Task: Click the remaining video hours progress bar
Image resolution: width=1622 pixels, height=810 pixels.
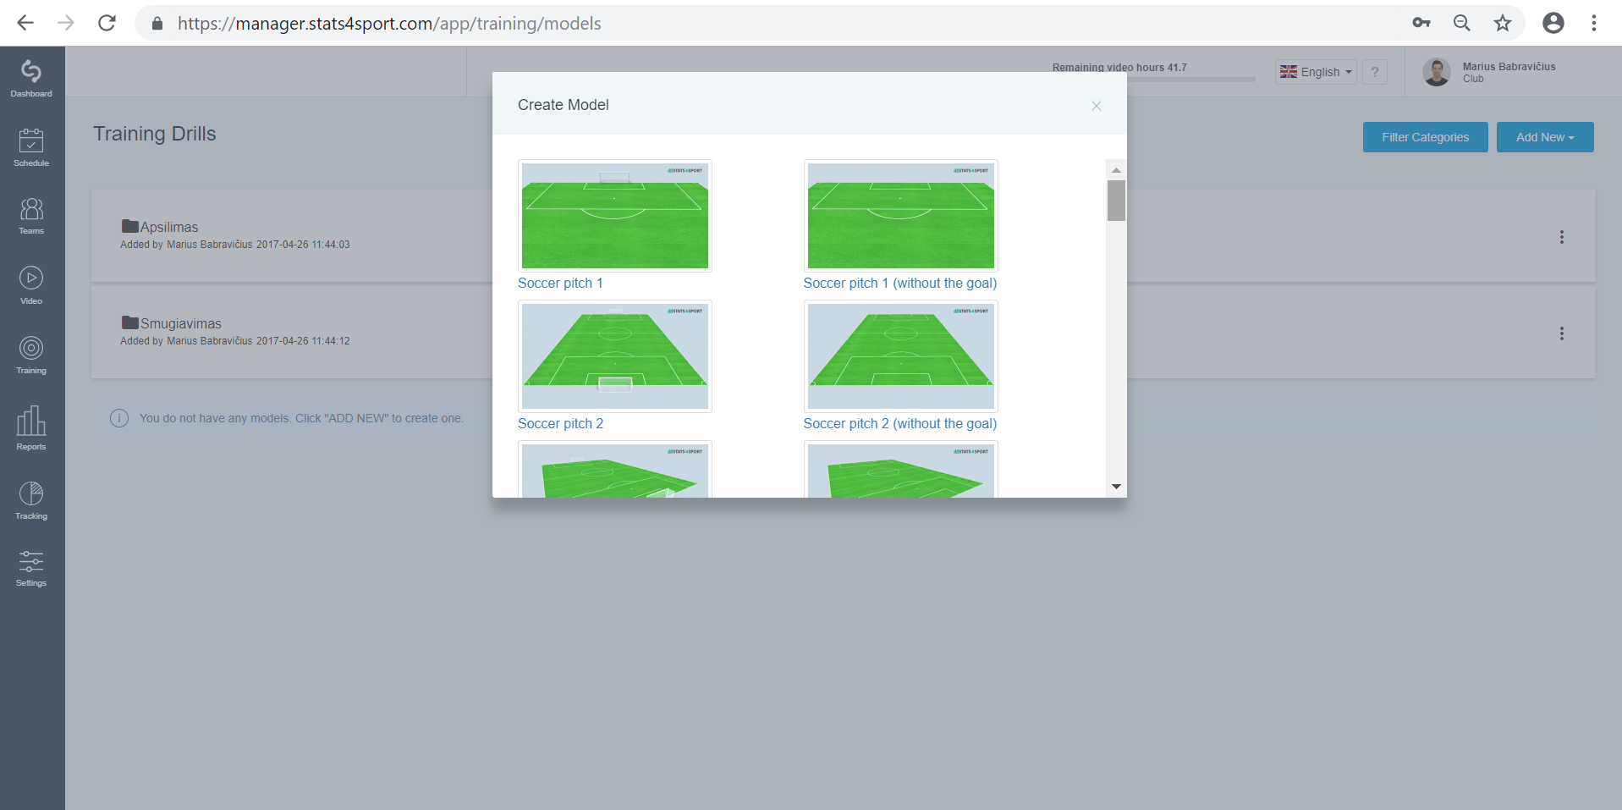Action: [x=1154, y=80]
